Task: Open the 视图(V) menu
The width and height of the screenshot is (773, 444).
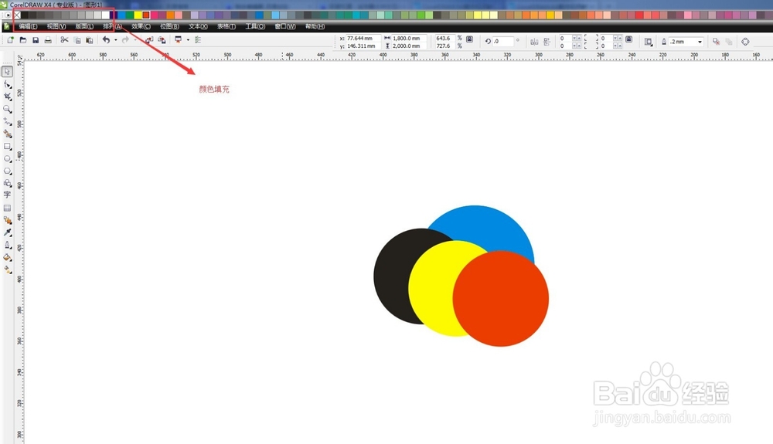Action: [56, 26]
